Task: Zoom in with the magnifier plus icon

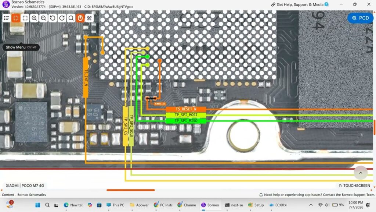Action: tap(34, 18)
